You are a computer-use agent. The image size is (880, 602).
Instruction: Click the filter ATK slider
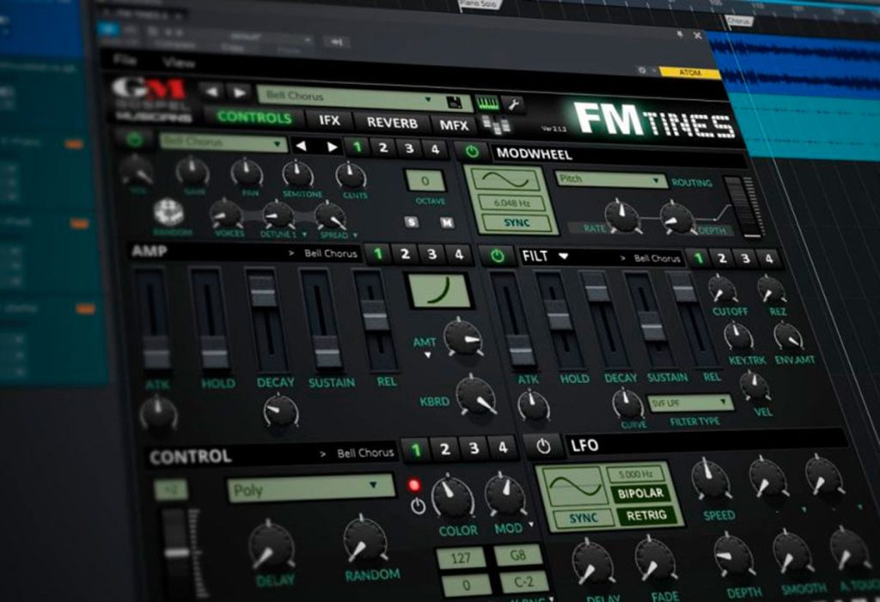(x=514, y=321)
